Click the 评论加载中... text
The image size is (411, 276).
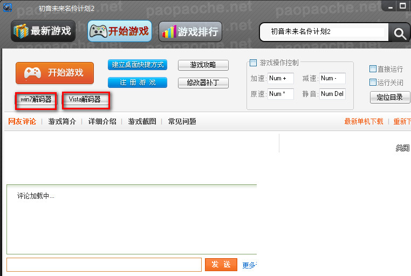36,196
